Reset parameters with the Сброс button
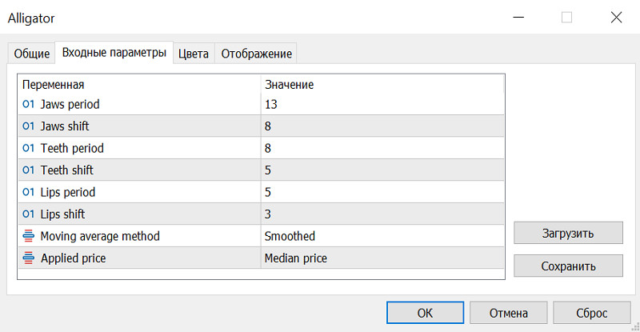Viewport: 640px width, 332px height. click(x=591, y=313)
